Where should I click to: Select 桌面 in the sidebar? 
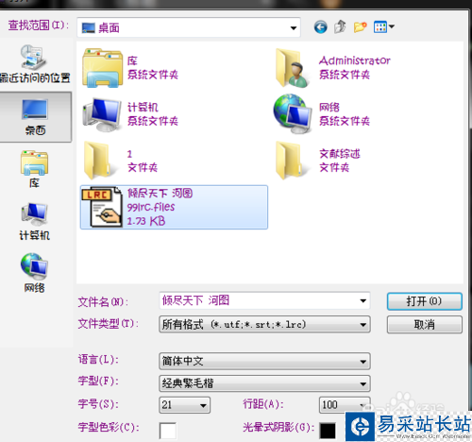pos(35,117)
